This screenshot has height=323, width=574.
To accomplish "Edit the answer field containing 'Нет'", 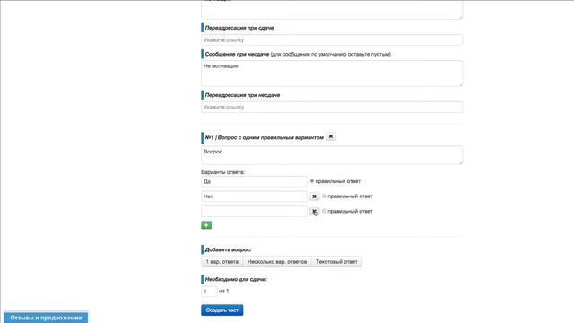I will (x=254, y=196).
